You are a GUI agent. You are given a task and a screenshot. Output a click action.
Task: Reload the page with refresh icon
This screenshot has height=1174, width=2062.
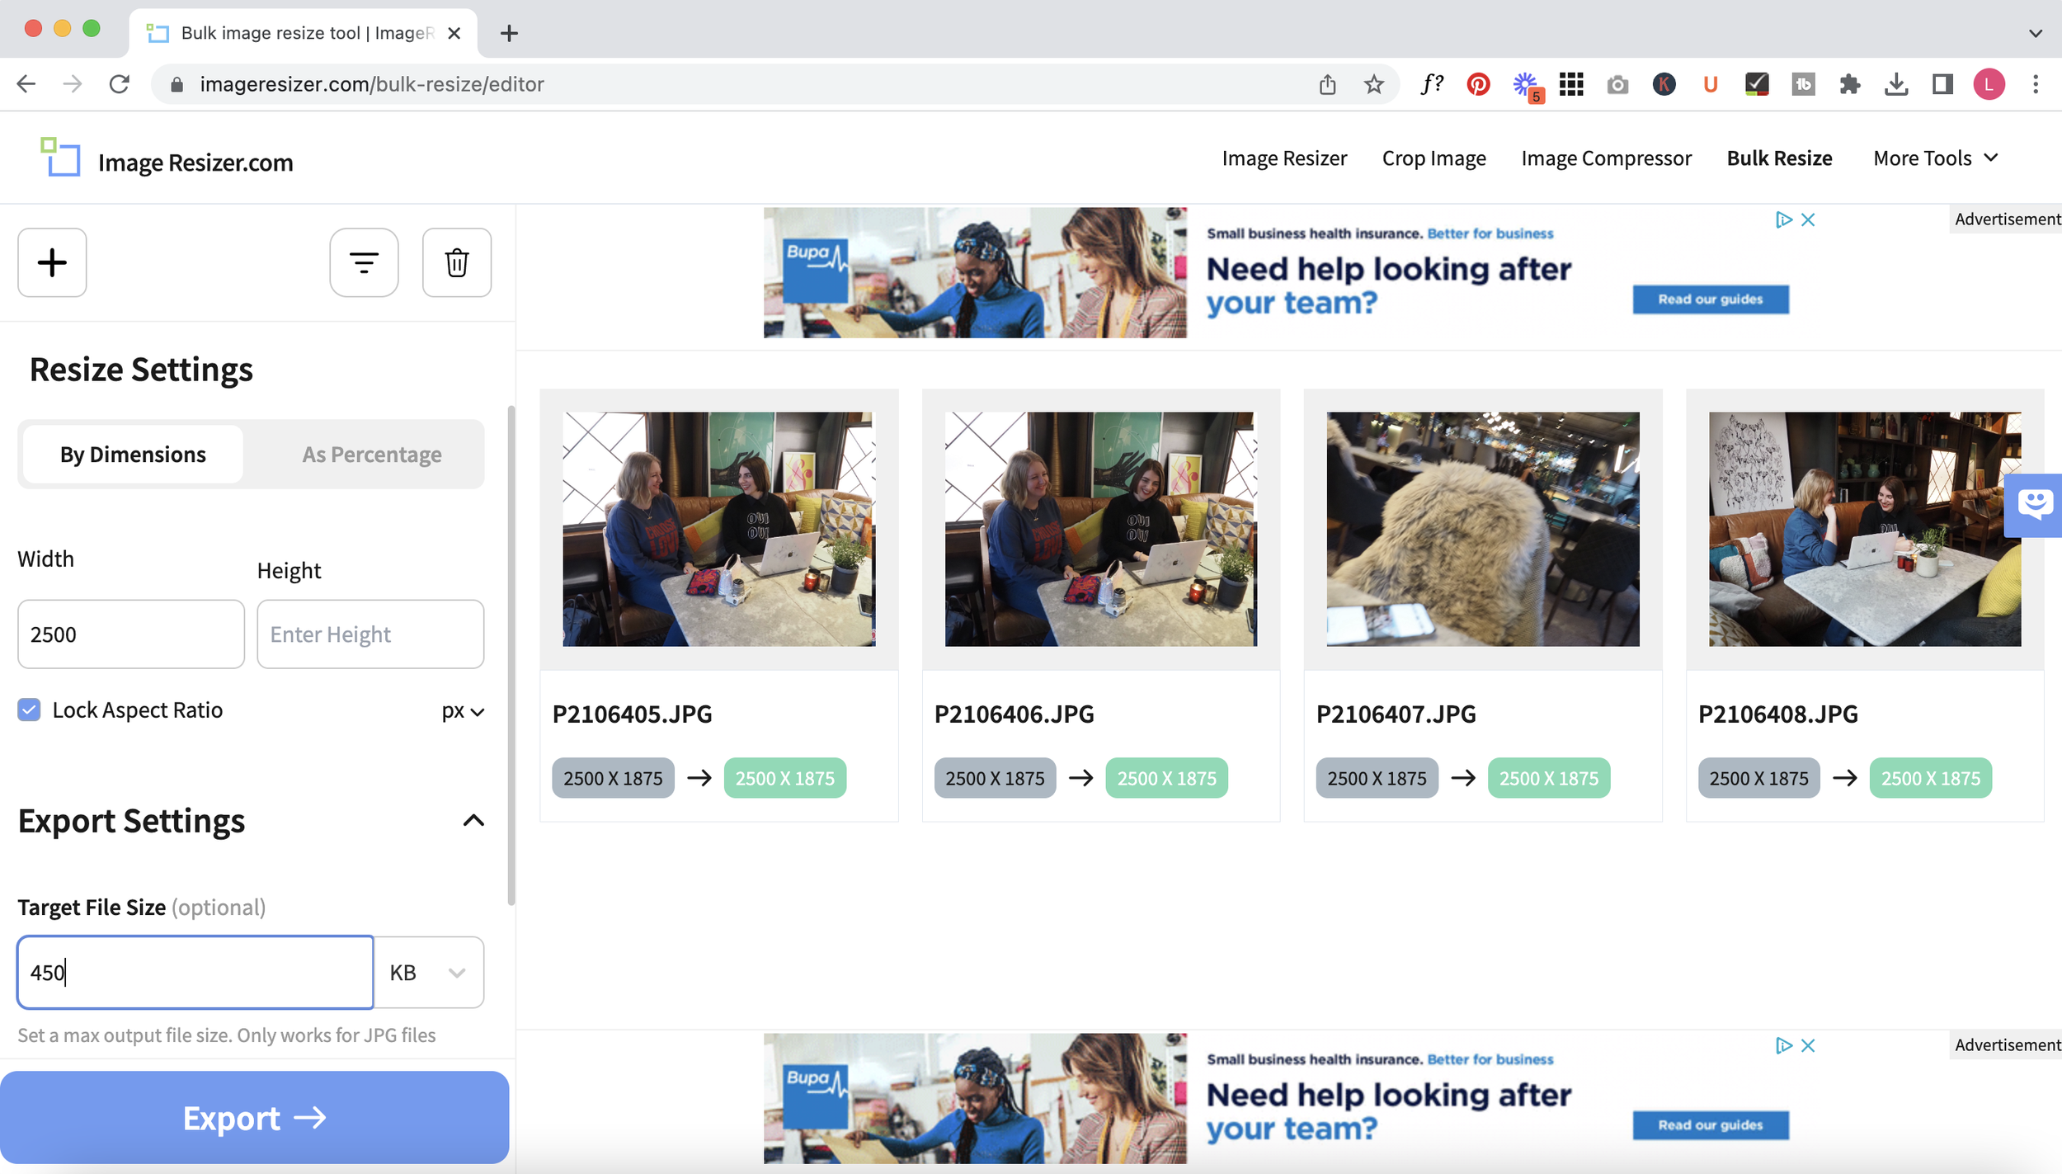pos(120,84)
